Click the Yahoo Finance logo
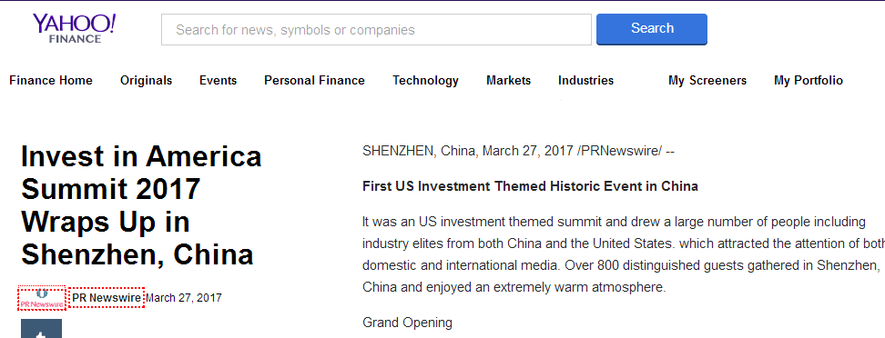 coord(74,28)
